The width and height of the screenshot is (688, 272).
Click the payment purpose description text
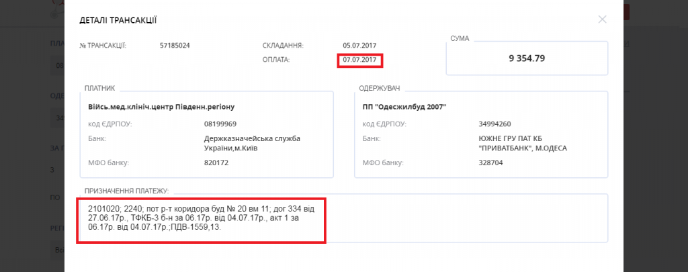pyautogui.click(x=202, y=218)
